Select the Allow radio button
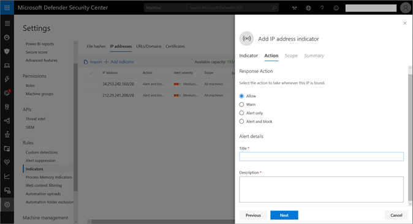 coord(241,96)
